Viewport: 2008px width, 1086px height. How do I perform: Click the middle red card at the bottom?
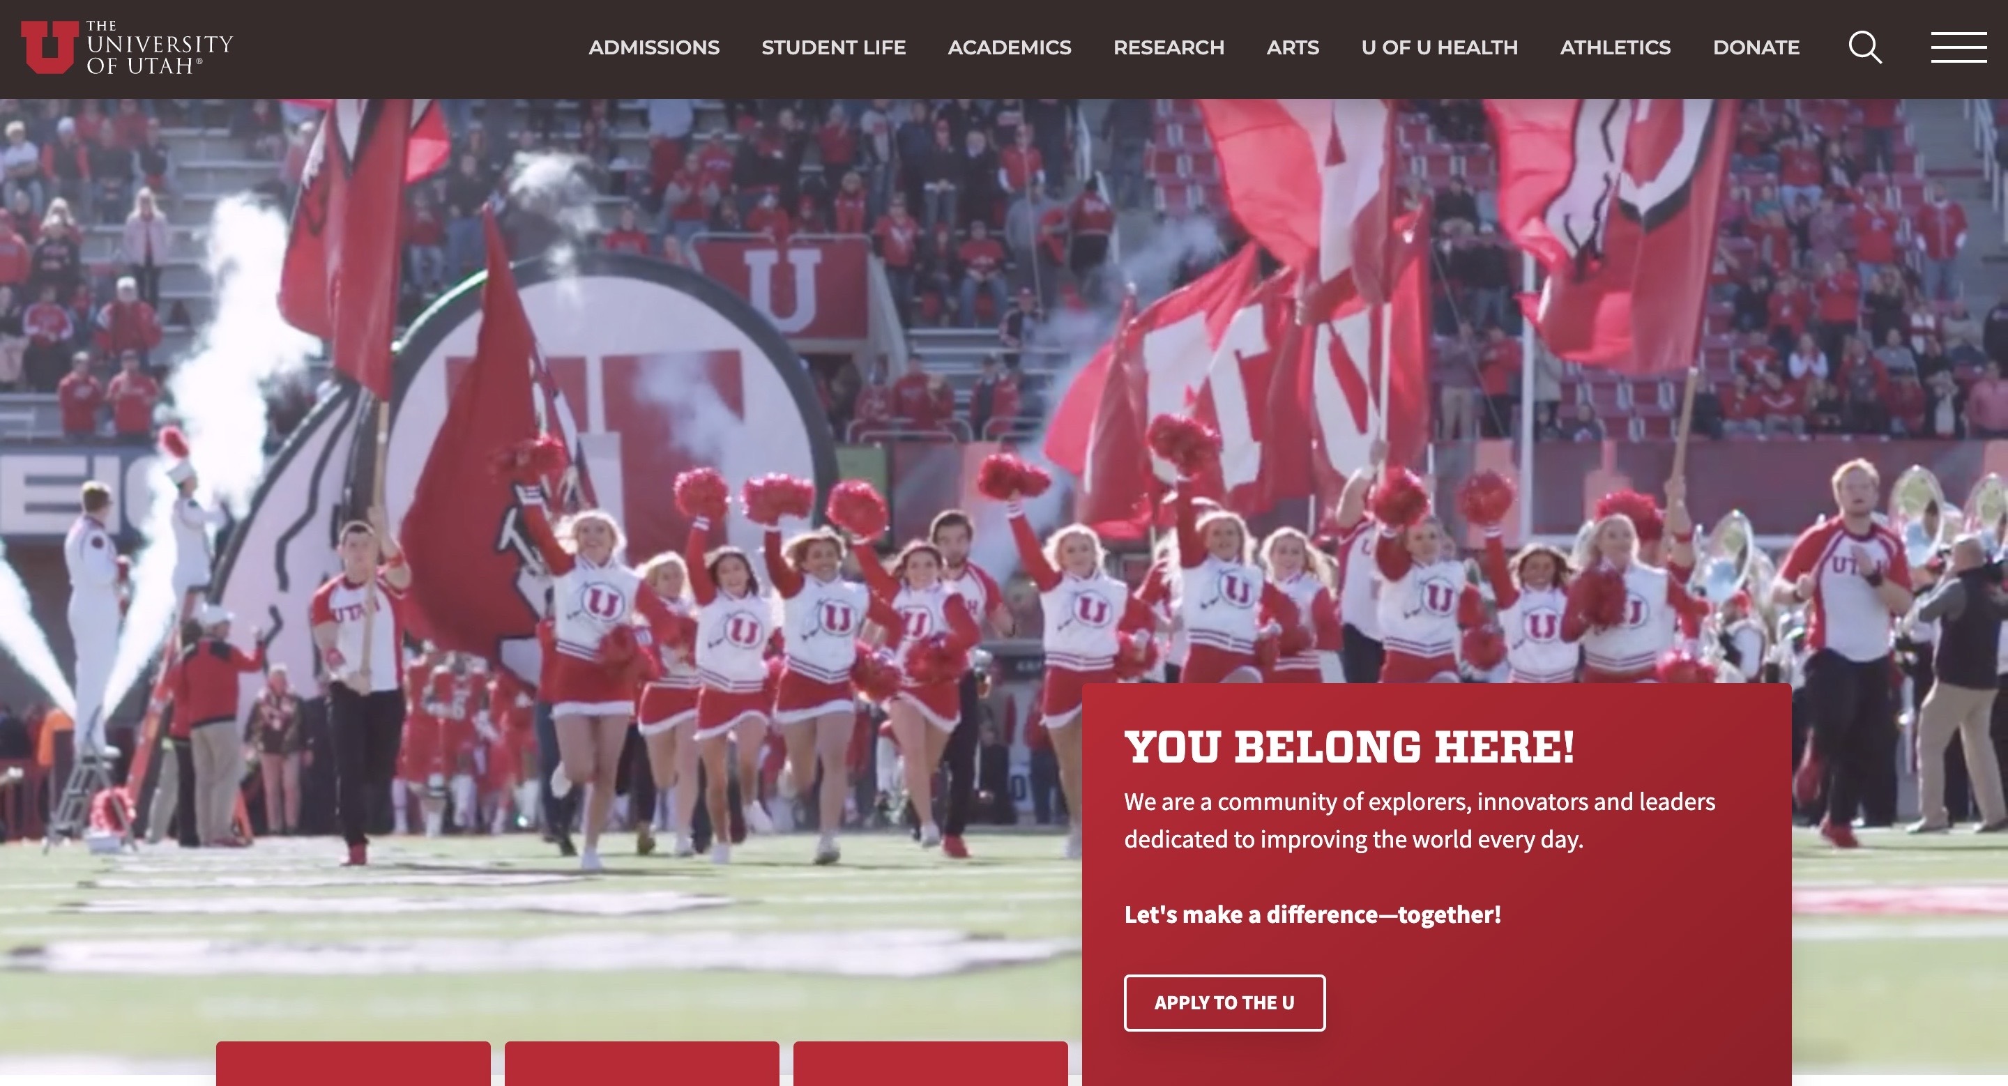(x=641, y=1064)
